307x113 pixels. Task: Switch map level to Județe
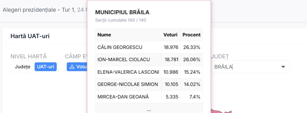pyautogui.click(x=23, y=67)
